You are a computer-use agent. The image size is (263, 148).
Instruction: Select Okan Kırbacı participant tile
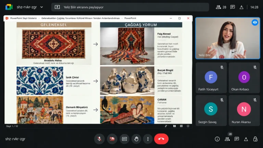click(244, 78)
